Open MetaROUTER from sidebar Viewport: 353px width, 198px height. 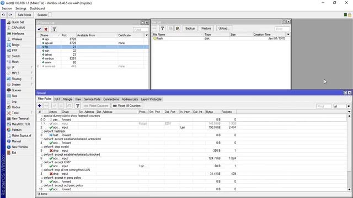(21, 124)
